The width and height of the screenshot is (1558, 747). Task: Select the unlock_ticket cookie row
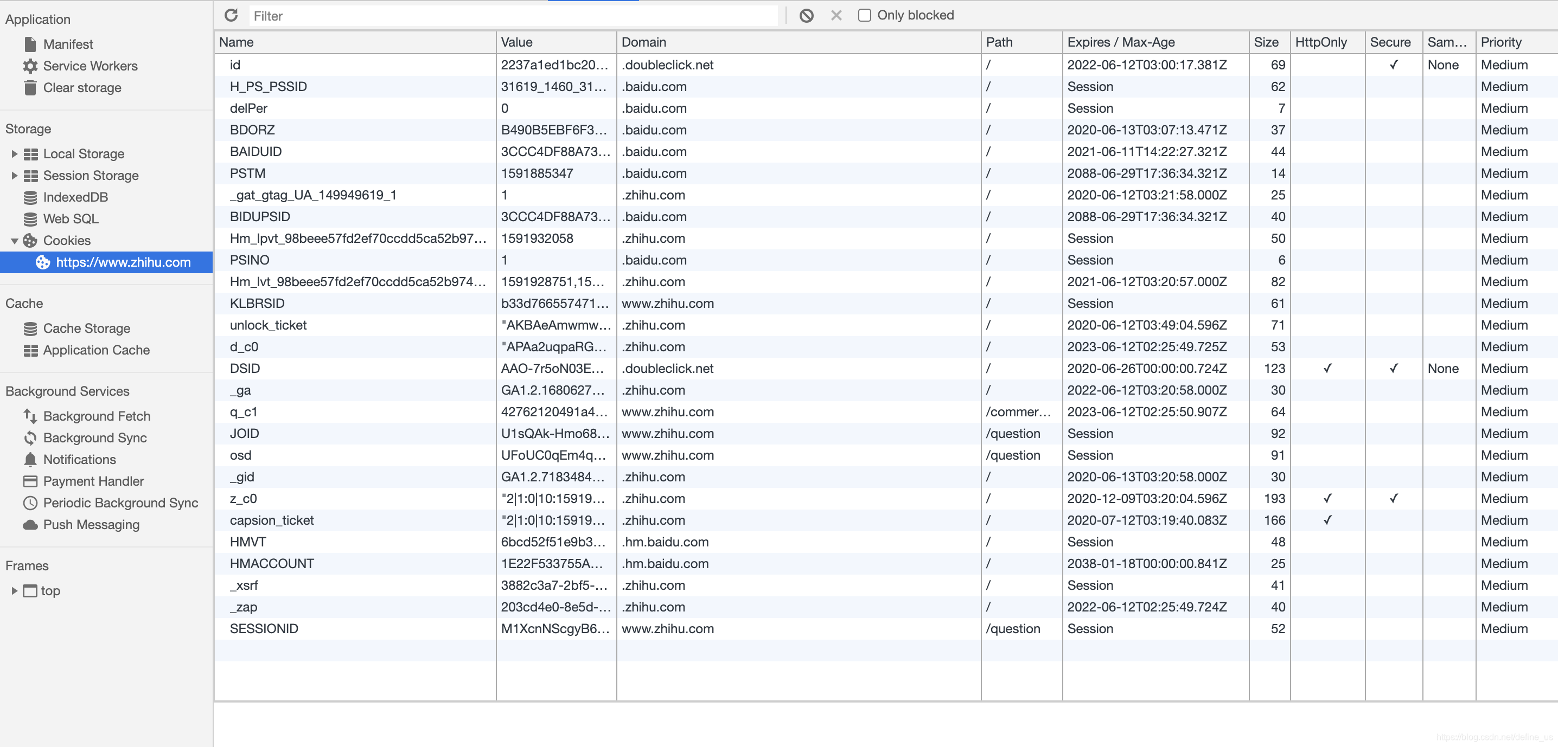(x=886, y=325)
